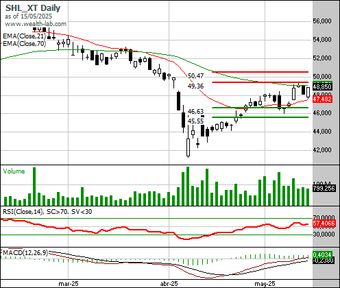The width and height of the screenshot is (340, 288).
Task: Click the SHL_XT Daily chart title
Action: click(x=33, y=8)
